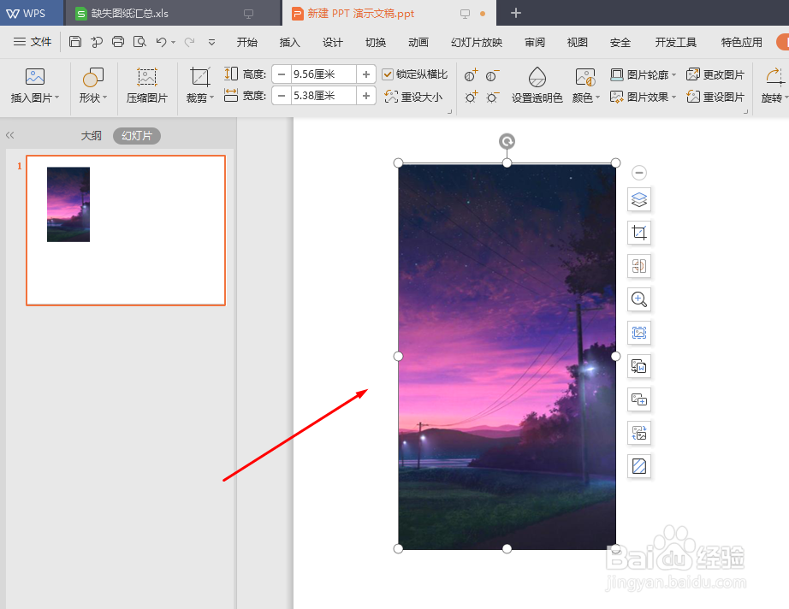The width and height of the screenshot is (789, 609).
Task: Toggle Lock aspect ratio checkbox
Action: (388, 74)
